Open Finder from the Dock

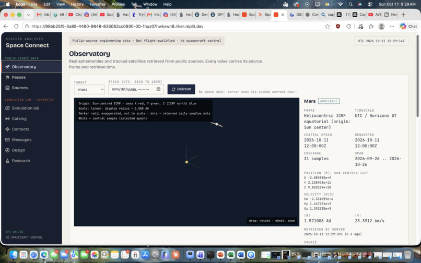click(14, 255)
